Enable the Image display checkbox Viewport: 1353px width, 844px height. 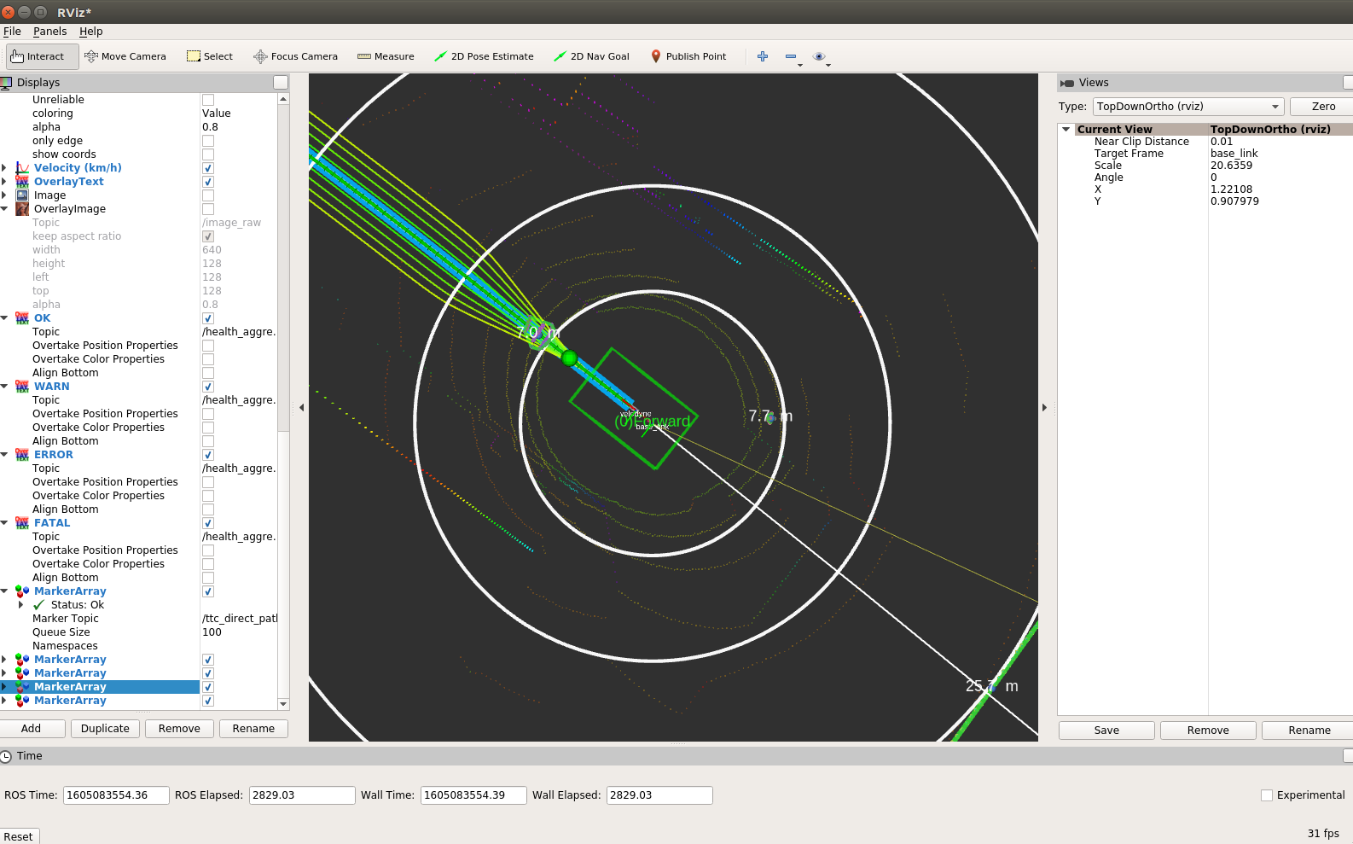208,195
